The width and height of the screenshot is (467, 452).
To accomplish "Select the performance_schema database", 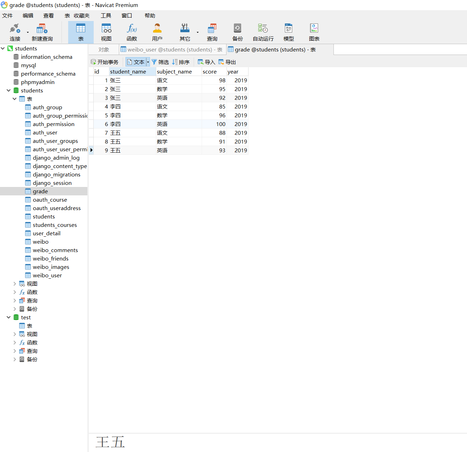I will pyautogui.click(x=48, y=74).
